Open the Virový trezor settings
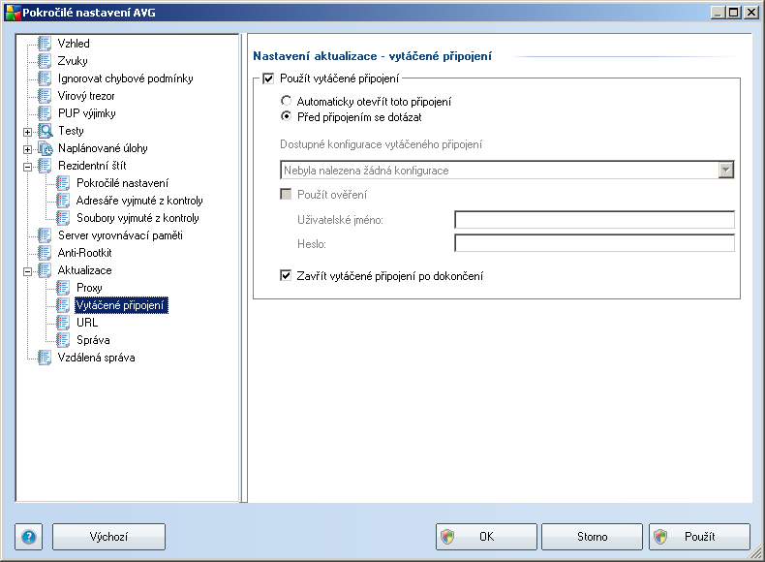The height and width of the screenshot is (562, 765). tap(86, 96)
